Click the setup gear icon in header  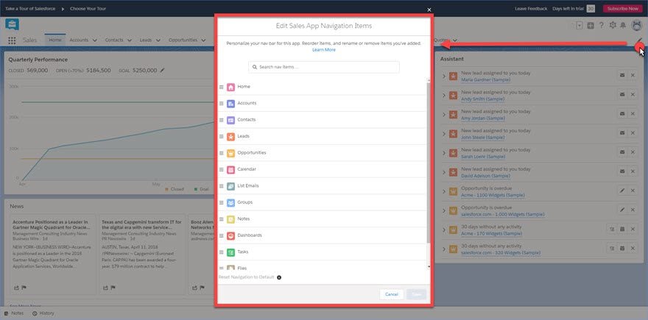613,26
